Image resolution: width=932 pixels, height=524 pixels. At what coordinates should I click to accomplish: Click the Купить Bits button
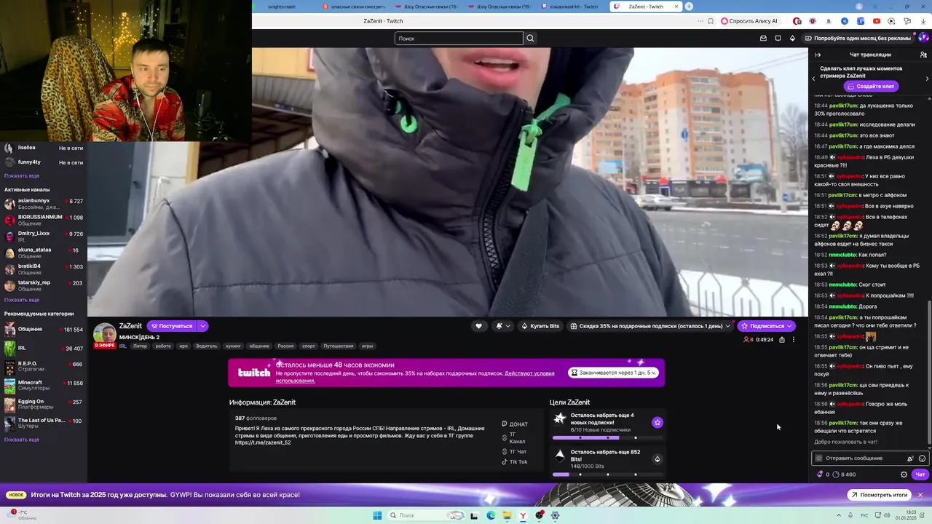tap(540, 326)
